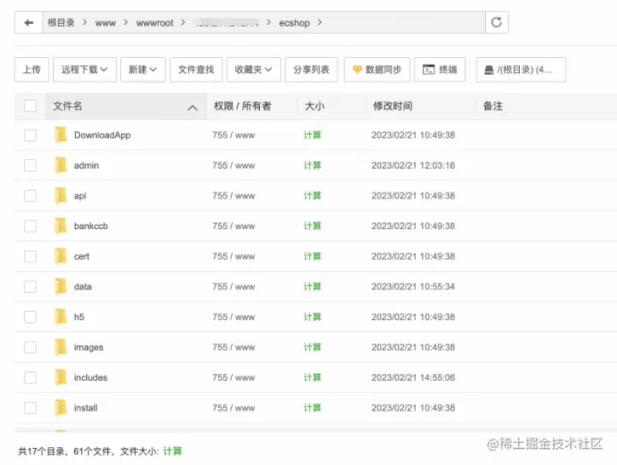Expand chevron after ecshop breadcrumb
This screenshot has width=617, height=465.
point(320,22)
